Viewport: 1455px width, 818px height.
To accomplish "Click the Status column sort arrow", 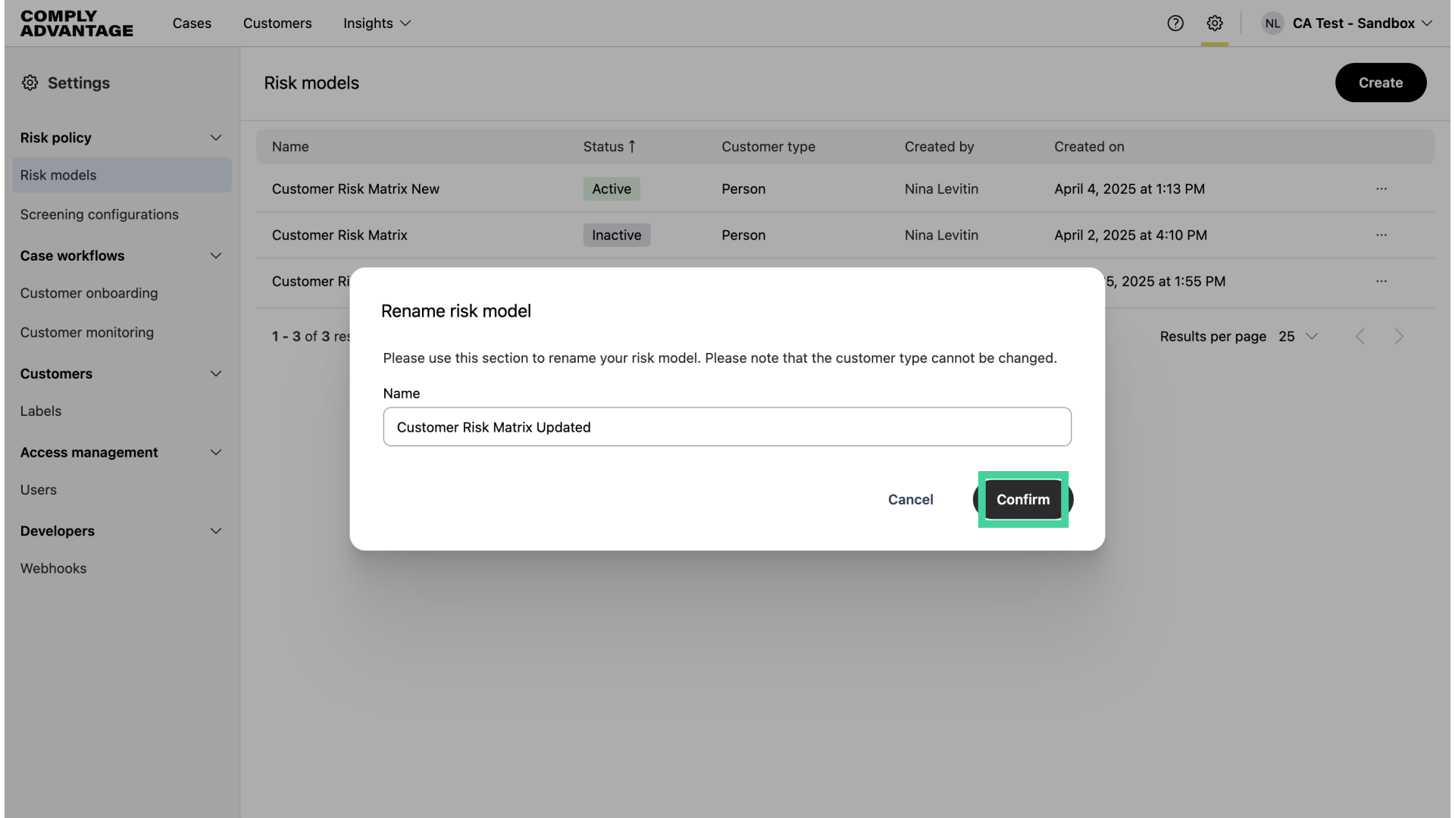I will (x=631, y=146).
